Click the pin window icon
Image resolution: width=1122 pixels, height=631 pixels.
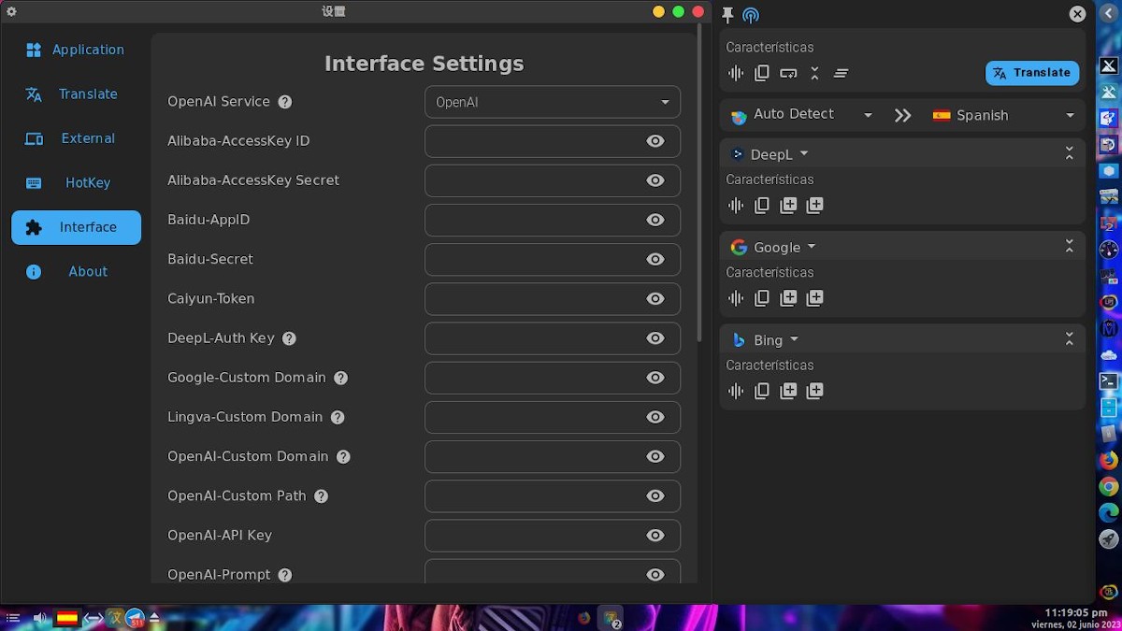(728, 15)
